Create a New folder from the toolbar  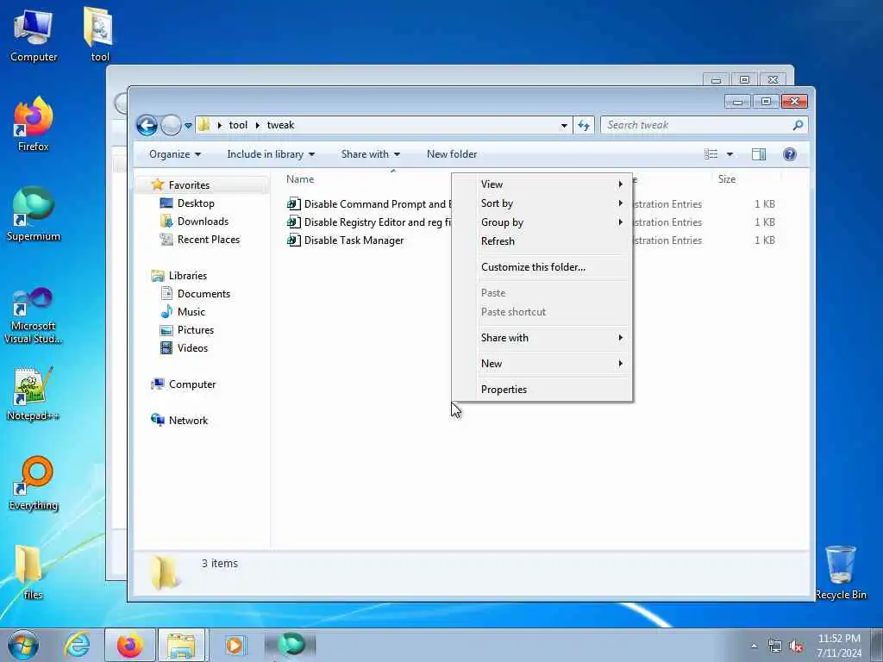tap(452, 154)
